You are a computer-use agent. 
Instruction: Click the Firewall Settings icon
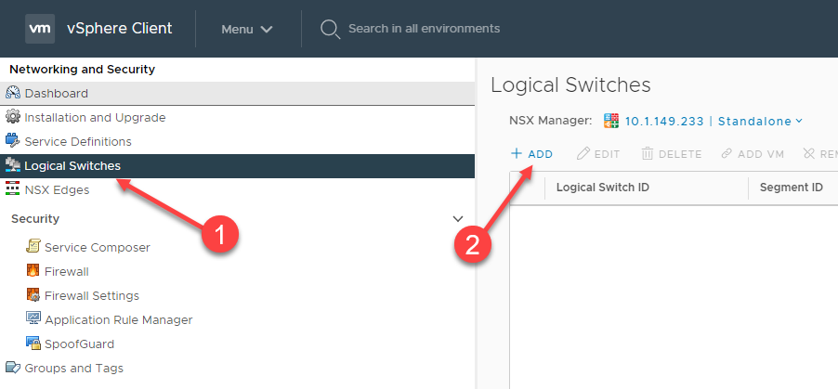(33, 295)
